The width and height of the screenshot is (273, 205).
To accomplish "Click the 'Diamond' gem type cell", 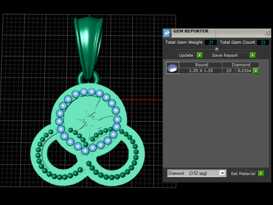I will coord(241,65).
